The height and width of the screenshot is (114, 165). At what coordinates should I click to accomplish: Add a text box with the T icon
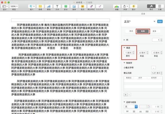coord(57,6)
